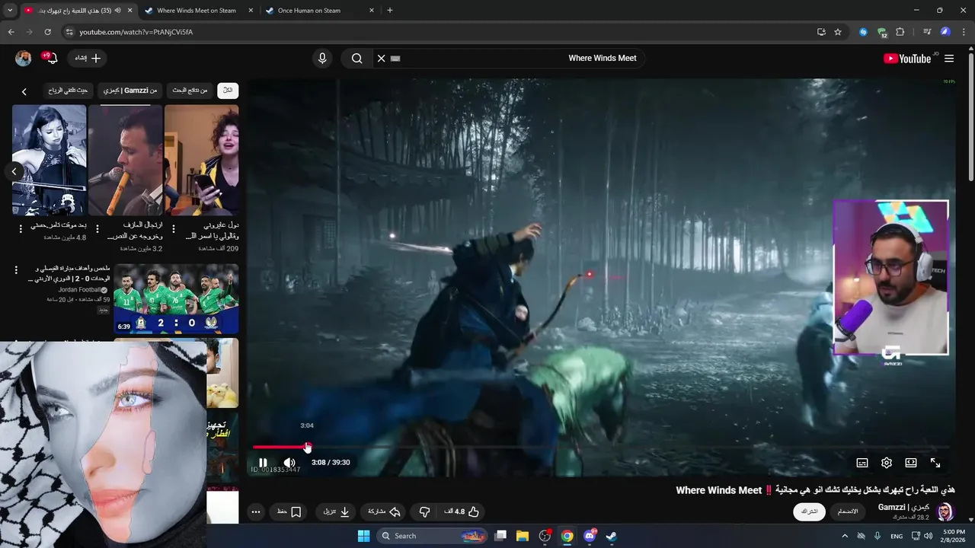
Task: Open the singing woman Short thumbnail
Action: (x=201, y=161)
